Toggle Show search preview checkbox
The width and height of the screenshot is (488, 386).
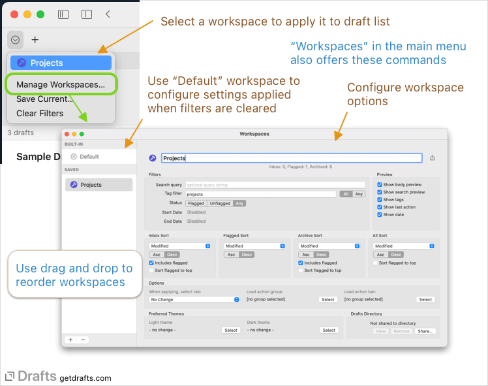pyautogui.click(x=380, y=192)
